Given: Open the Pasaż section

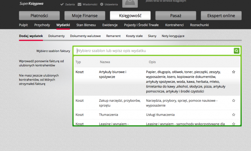Looking at the screenshot, I should coord(176,15).
